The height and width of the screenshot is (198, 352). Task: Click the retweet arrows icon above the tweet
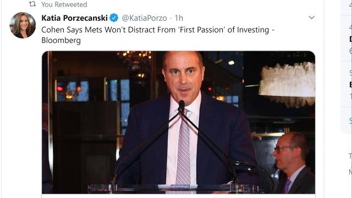[x=32, y=4]
